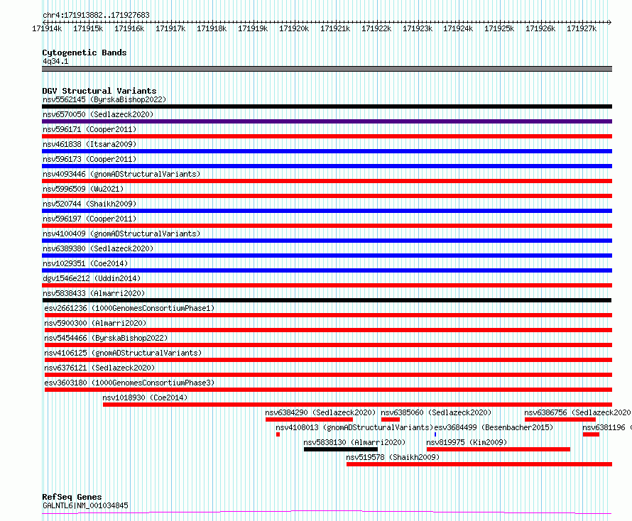Click esv3684499 (Besenbacher2015) label
This screenshot has width=632, height=521.
(x=494, y=427)
